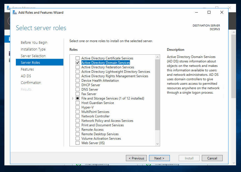The width and height of the screenshot is (241, 172).
Task: Click the Add Roles and Features Wizard title icon
Action: pos(15,12)
